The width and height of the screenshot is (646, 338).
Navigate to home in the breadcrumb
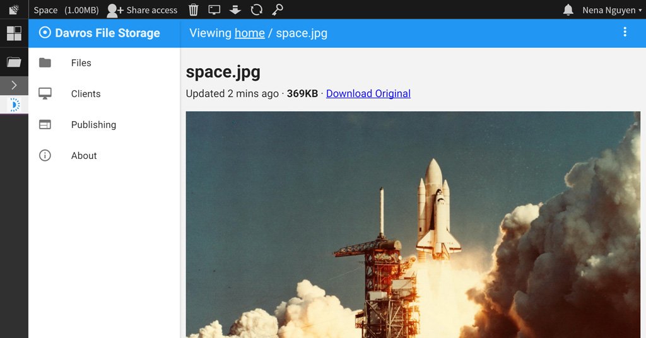coord(250,33)
